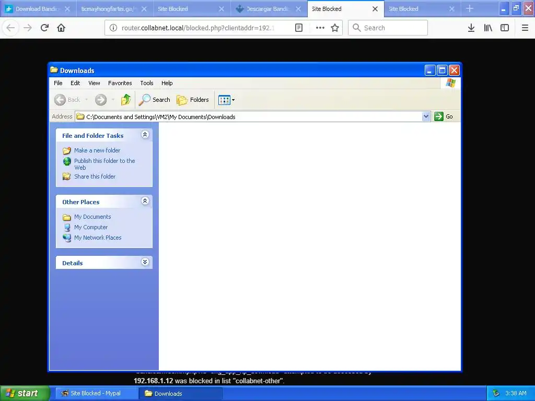Open the Edit menu
The width and height of the screenshot is (535, 401).
click(x=75, y=83)
